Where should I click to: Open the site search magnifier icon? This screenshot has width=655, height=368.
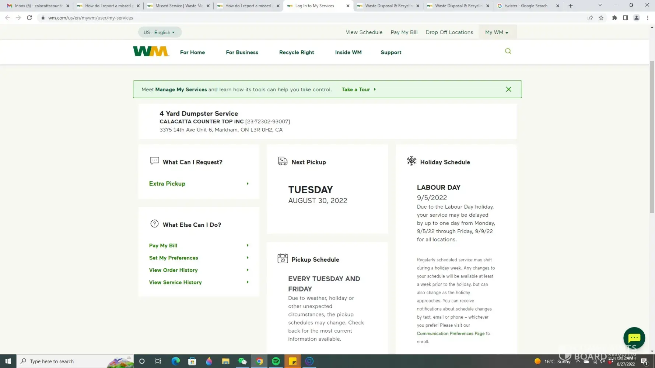point(508,51)
